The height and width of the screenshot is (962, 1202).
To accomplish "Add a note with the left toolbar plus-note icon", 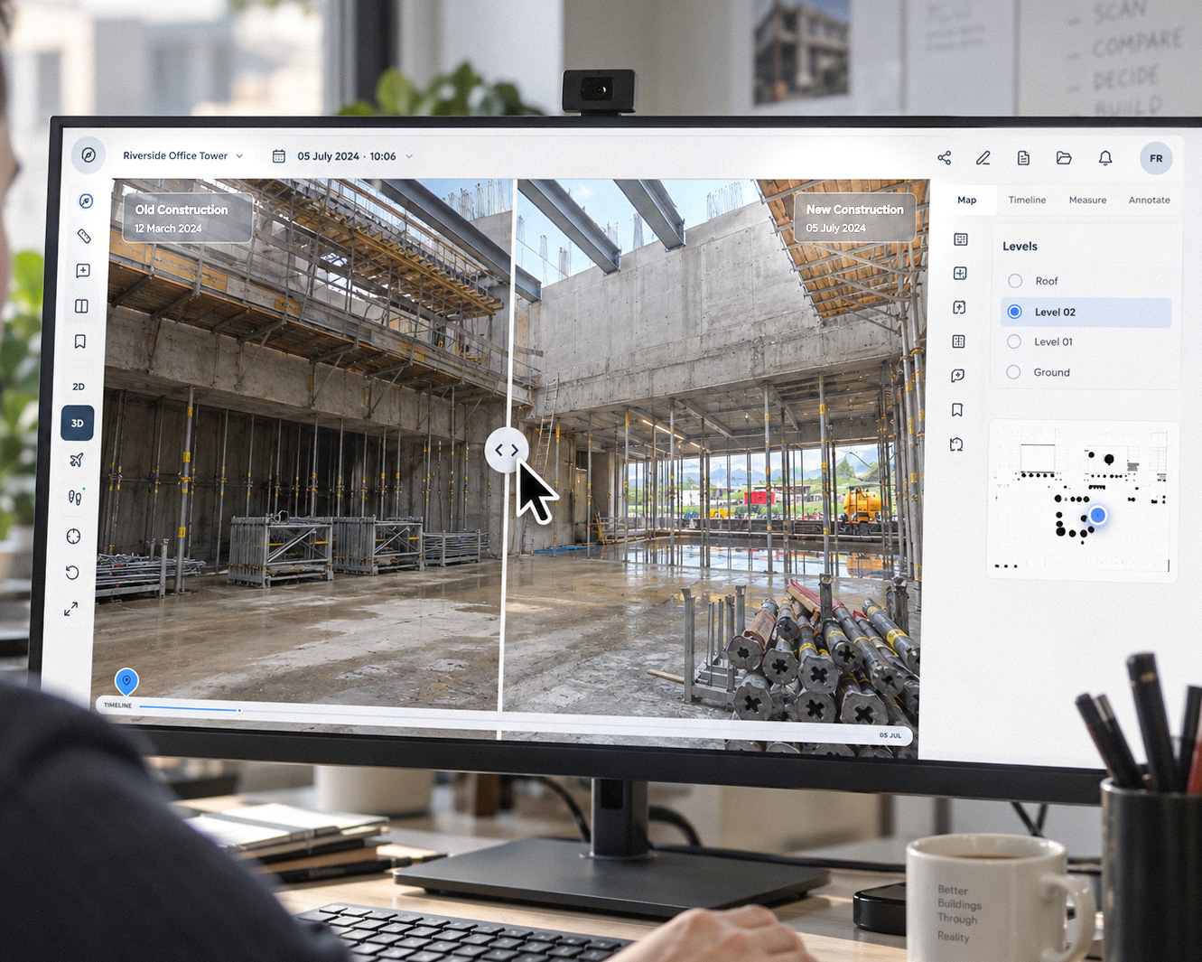I will 83,271.
